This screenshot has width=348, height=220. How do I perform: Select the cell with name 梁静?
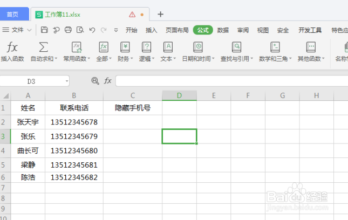point(28,165)
